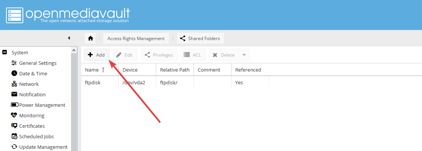Click the Shared Folders share icon

[183, 38]
